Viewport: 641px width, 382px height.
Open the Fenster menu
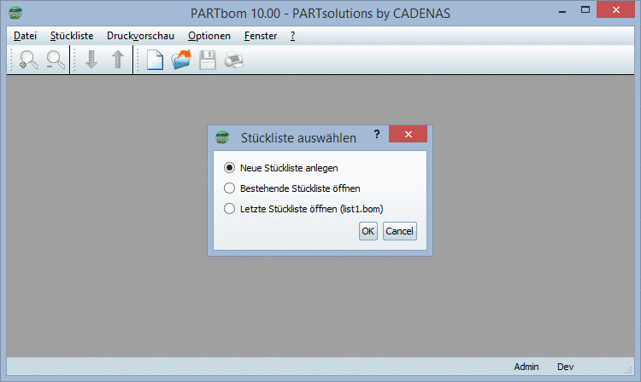(260, 36)
